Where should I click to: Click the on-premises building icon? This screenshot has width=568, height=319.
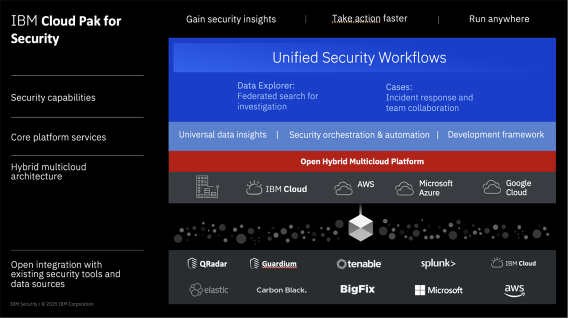coord(207,186)
